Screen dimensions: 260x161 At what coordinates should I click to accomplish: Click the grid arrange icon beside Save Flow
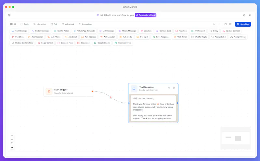230,24
